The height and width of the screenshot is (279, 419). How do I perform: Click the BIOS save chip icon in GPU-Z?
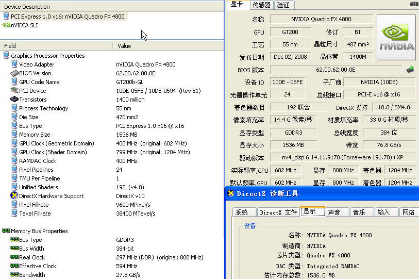pyautogui.click(x=410, y=70)
